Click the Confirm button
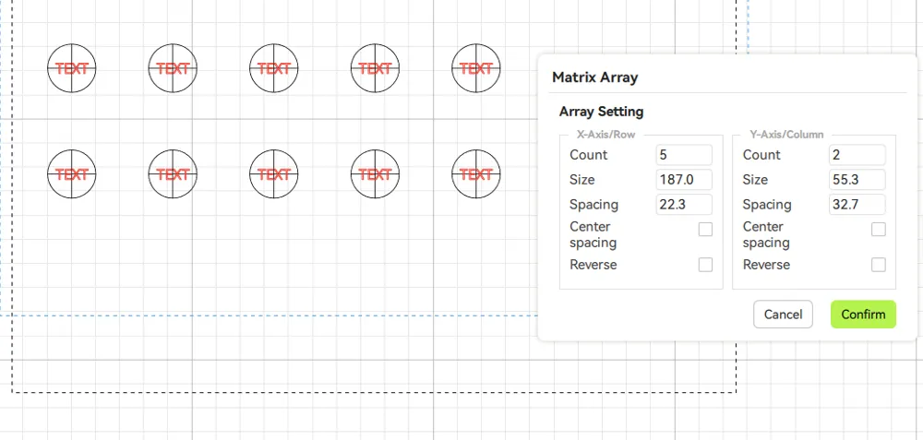 863,315
